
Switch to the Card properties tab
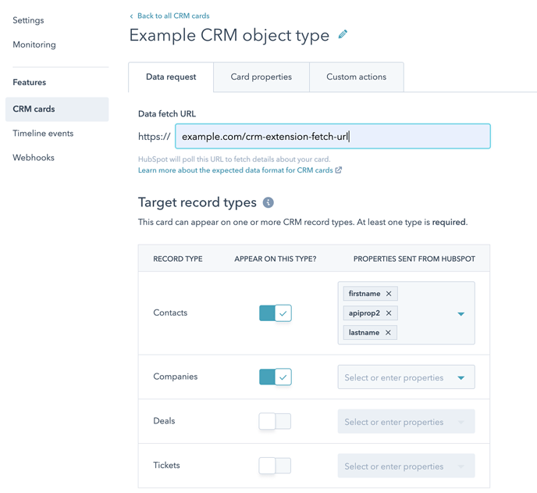point(261,77)
